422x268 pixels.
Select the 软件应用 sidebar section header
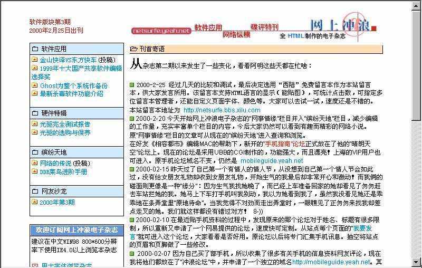pos(76,49)
